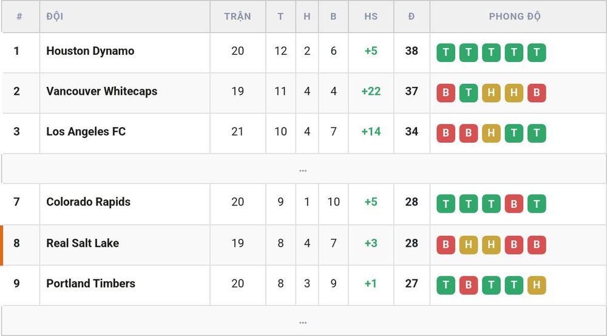Click the PHONG ĐỘ column header
The image size is (607, 336).
point(515,16)
